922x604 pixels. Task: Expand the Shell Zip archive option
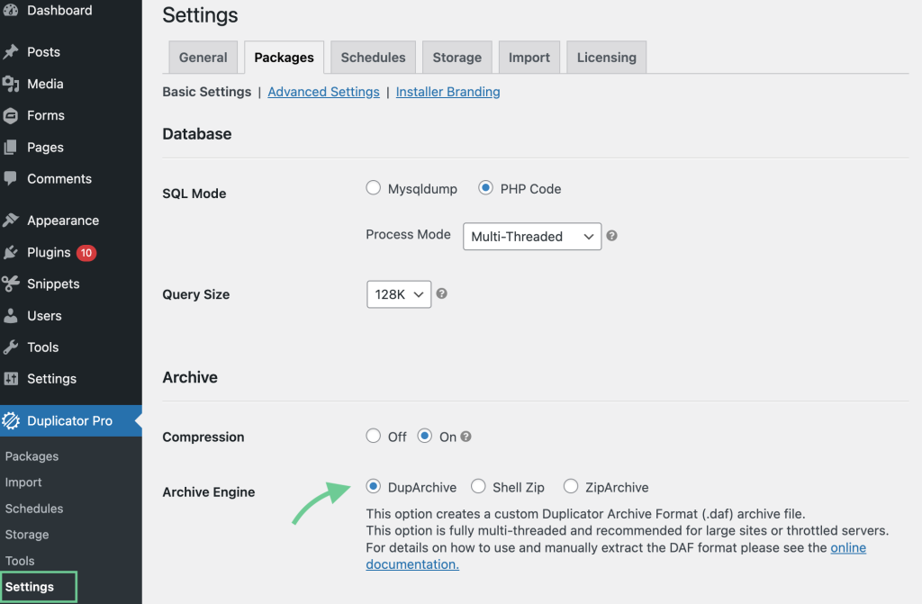pyautogui.click(x=478, y=486)
